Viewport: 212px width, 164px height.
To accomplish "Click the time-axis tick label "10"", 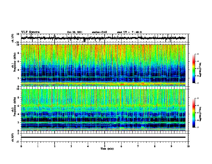I will [x=188, y=146].
